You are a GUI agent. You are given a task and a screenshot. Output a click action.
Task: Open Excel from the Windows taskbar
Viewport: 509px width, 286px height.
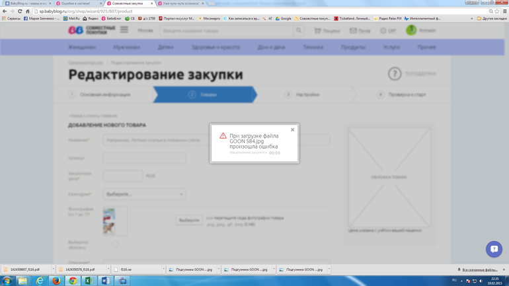tap(89, 281)
